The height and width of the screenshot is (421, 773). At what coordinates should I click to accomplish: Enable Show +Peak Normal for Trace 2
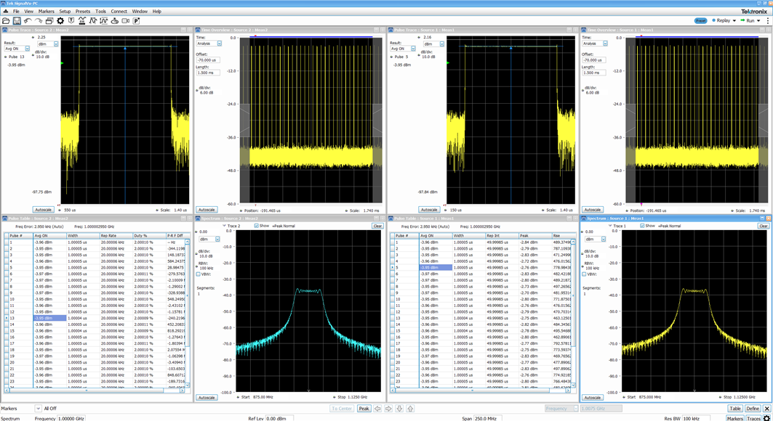click(255, 226)
